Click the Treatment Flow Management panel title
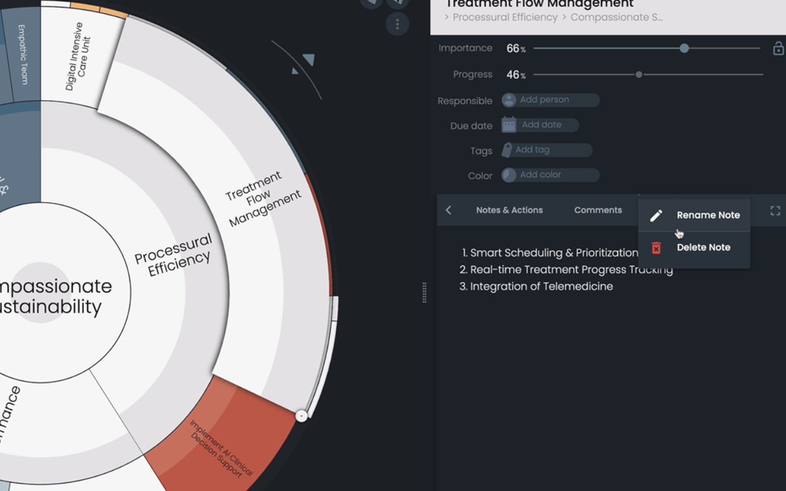 coord(539,4)
